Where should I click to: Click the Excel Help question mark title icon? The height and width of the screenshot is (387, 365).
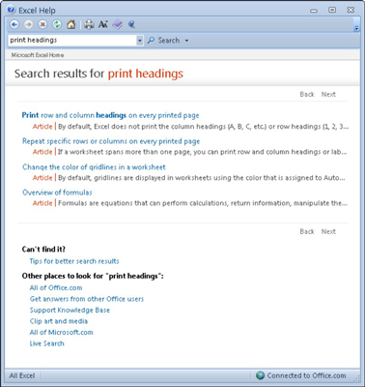[12, 10]
